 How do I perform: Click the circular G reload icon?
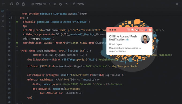60,4
